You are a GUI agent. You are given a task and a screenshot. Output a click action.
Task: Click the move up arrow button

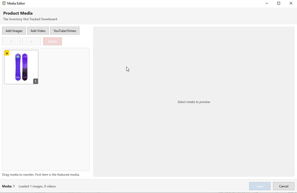pyautogui.click(x=11, y=41)
